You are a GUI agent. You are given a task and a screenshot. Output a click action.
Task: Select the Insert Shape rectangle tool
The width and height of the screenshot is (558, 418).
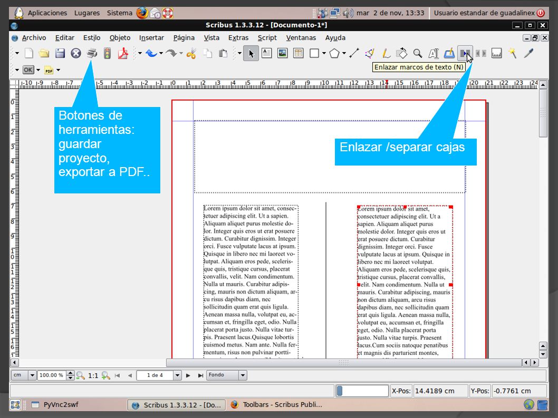[x=314, y=53]
